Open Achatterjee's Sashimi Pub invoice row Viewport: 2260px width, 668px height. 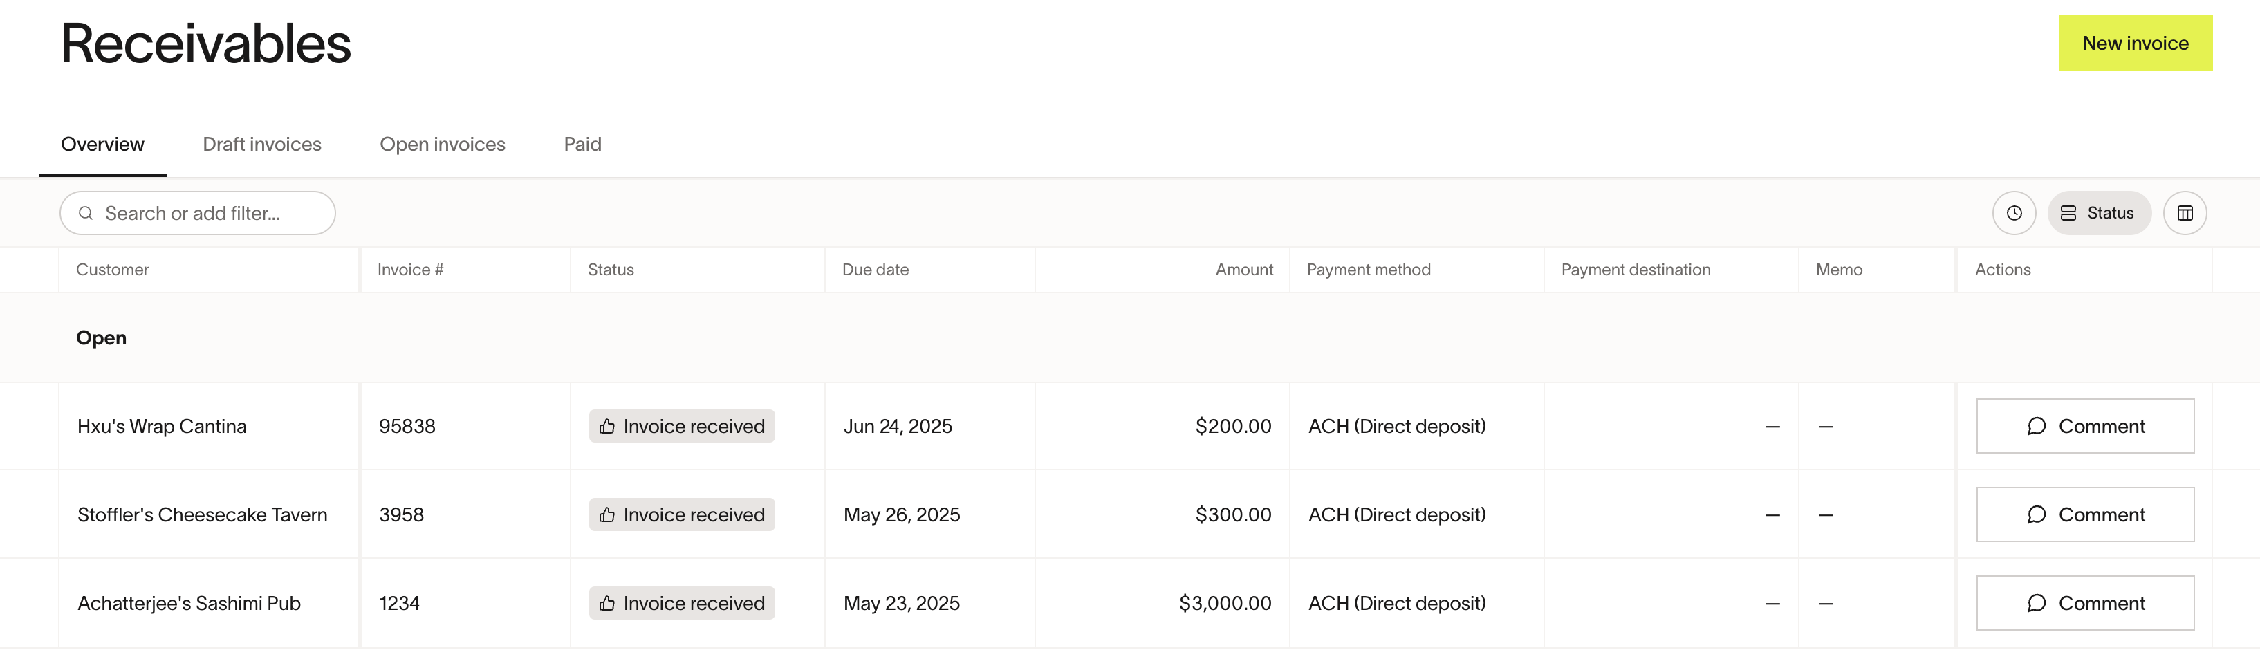click(189, 603)
